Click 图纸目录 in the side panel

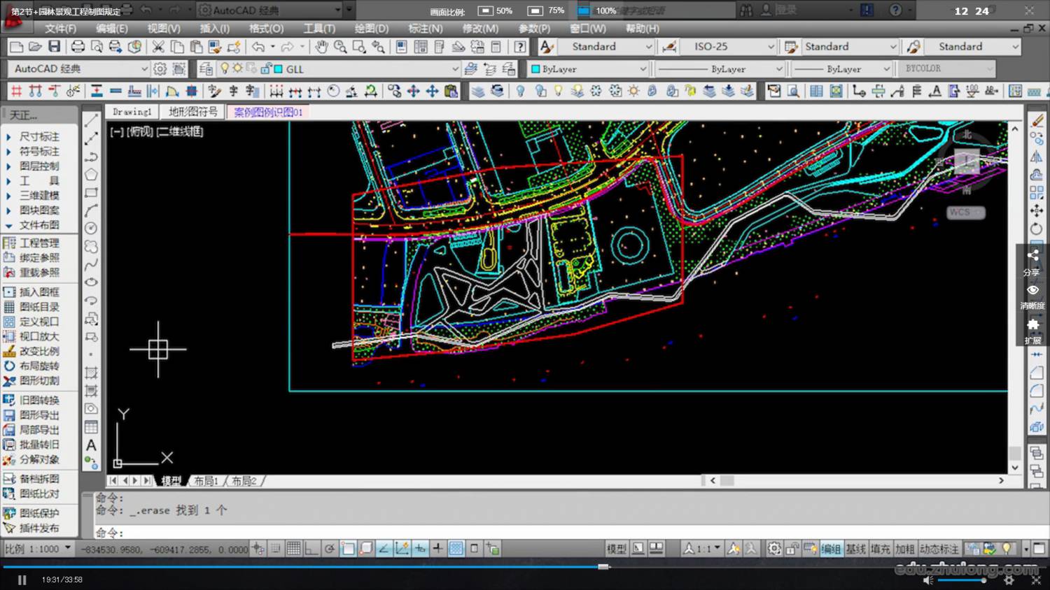coord(39,306)
